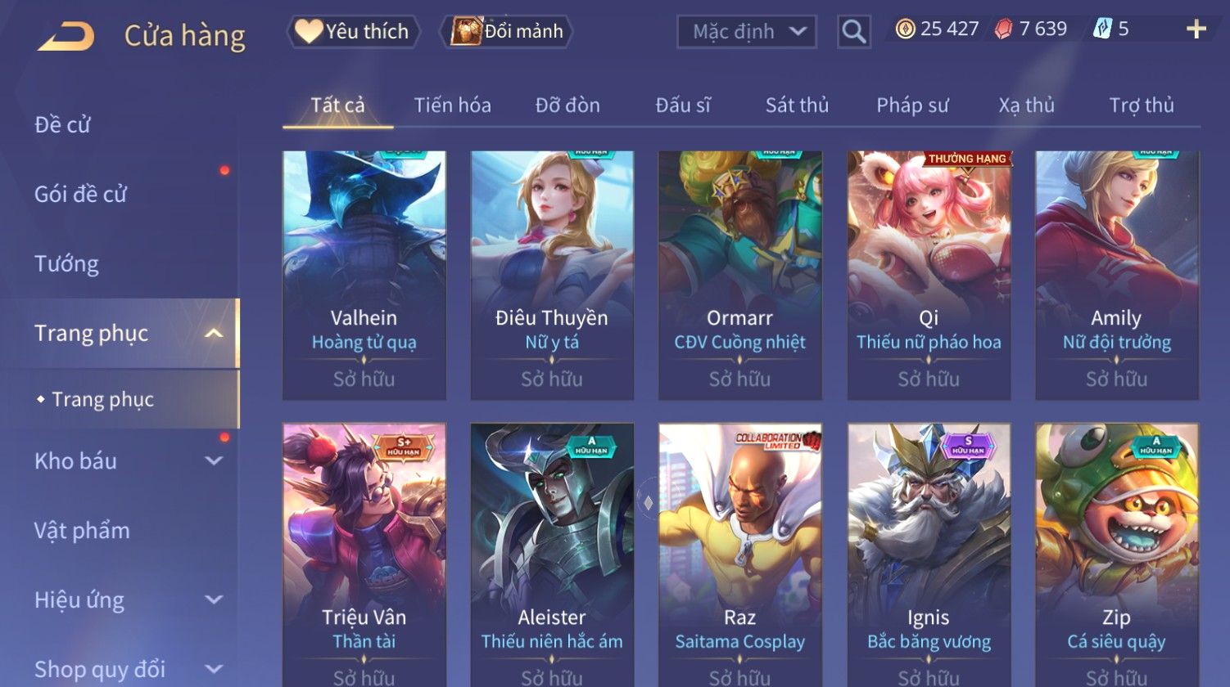This screenshot has height=687, width=1230.
Task: Go to Tướng in sidebar
Action: tap(66, 263)
